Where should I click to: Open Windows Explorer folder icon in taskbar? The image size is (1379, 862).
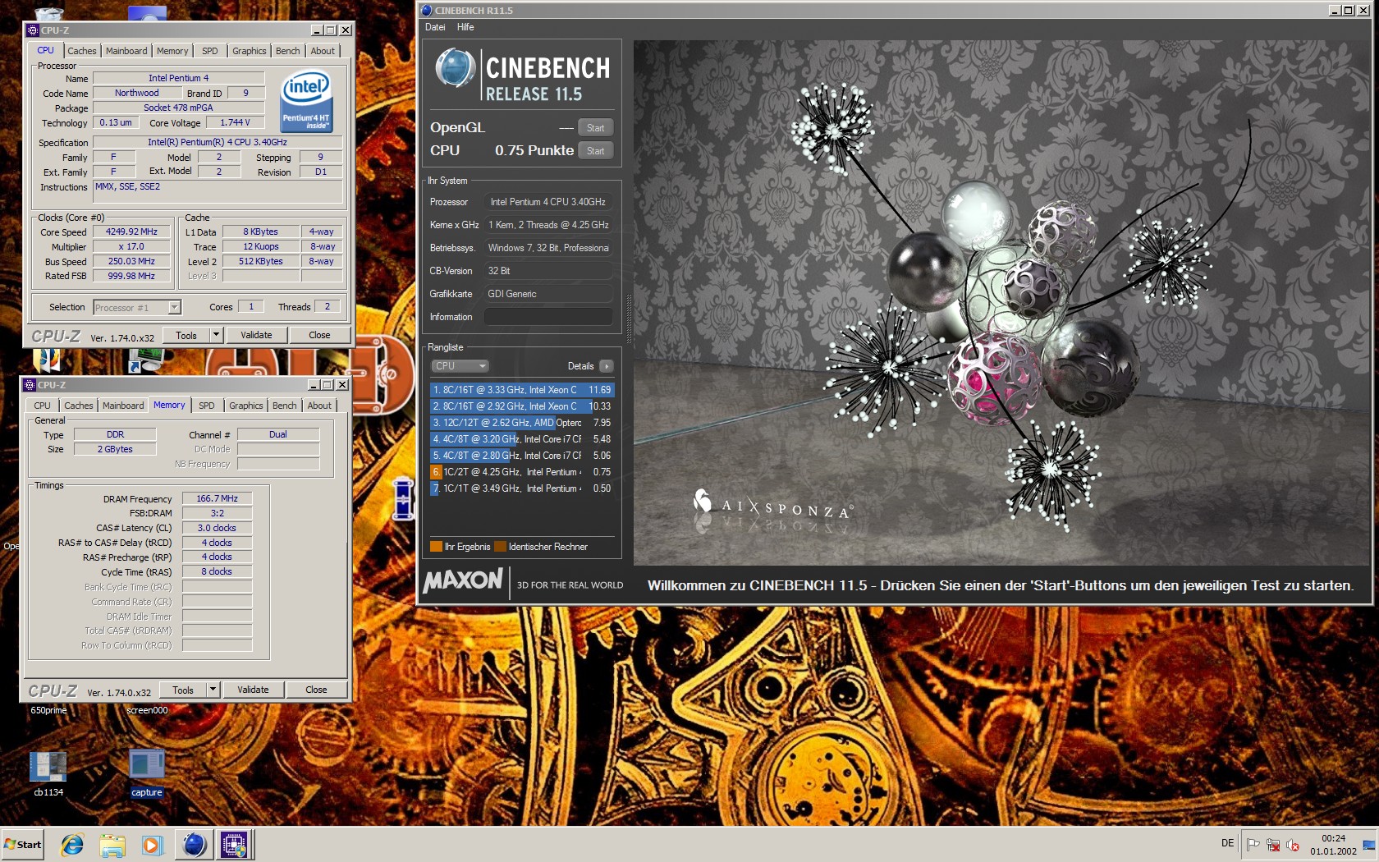(112, 844)
